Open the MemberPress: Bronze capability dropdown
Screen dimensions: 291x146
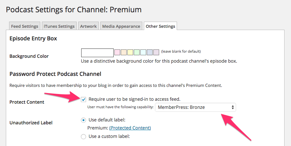[x=196, y=107]
